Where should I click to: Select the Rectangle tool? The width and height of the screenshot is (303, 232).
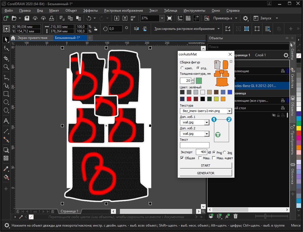[6, 94]
